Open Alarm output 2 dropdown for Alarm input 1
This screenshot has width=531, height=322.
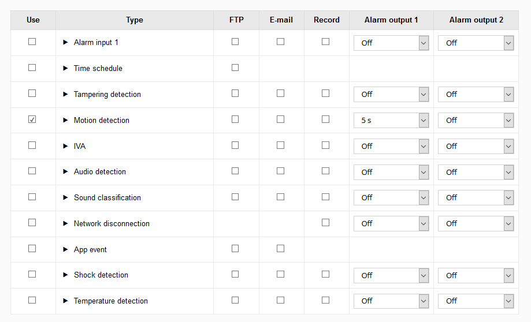point(476,43)
